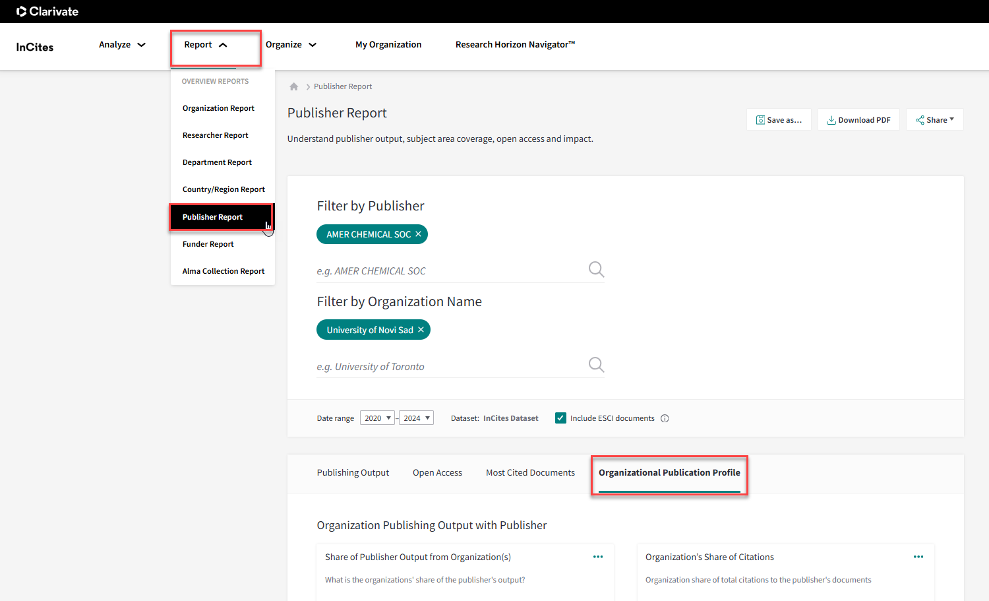Remove University of Novi Sad chip
The height and width of the screenshot is (601, 989).
[421, 330]
